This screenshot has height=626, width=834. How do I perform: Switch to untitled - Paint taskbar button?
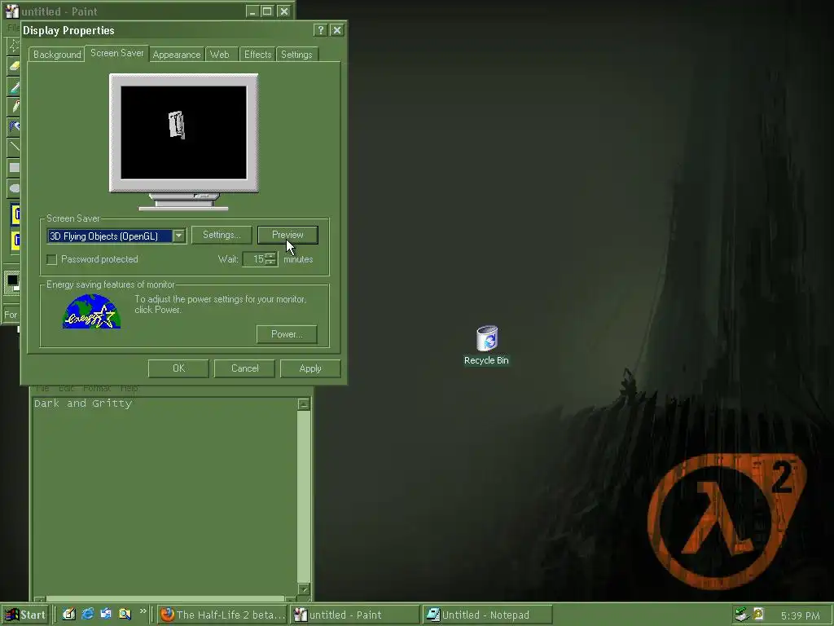(355, 615)
